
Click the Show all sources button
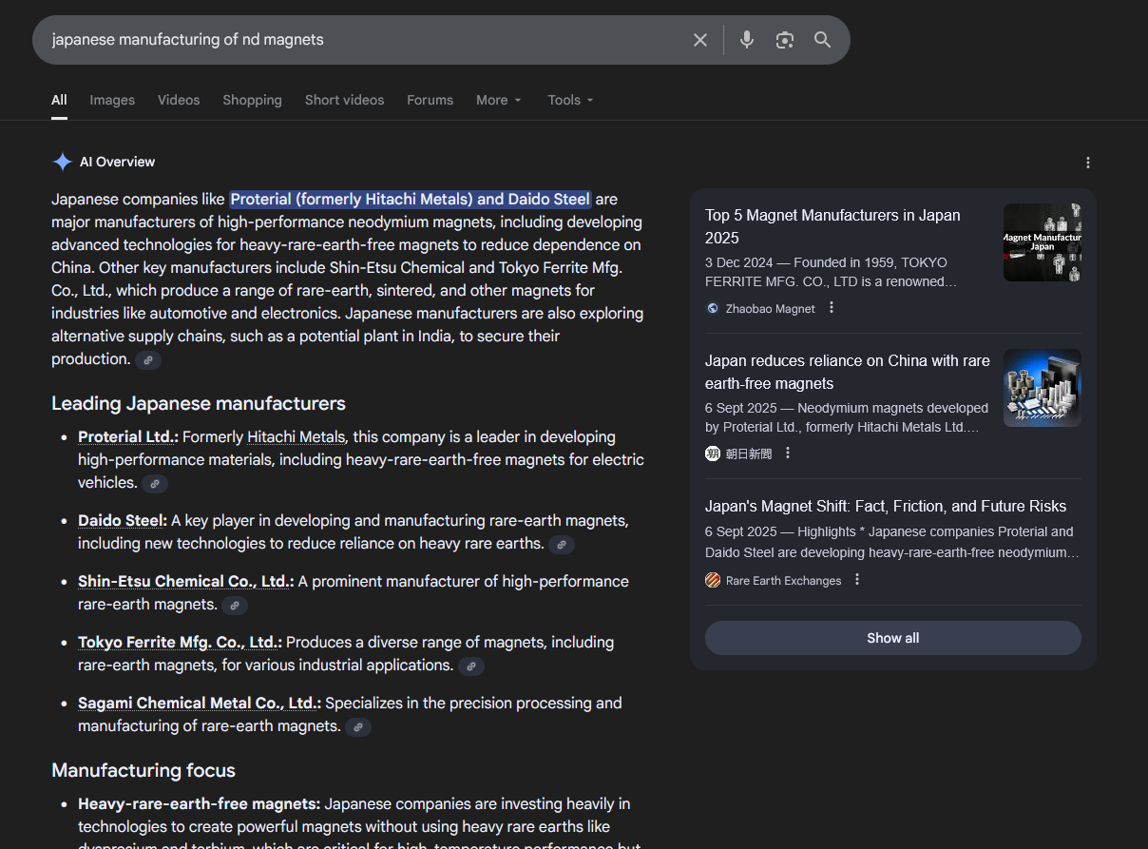pos(893,638)
